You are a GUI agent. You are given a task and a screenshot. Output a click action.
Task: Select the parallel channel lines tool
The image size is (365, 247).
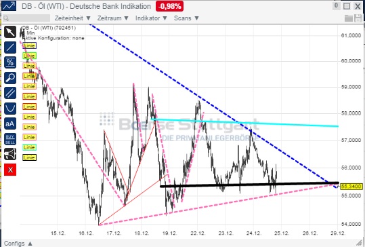pyautogui.click(x=10, y=93)
